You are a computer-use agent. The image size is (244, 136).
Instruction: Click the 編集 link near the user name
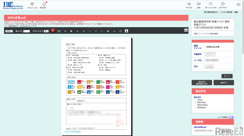click(x=236, y=12)
